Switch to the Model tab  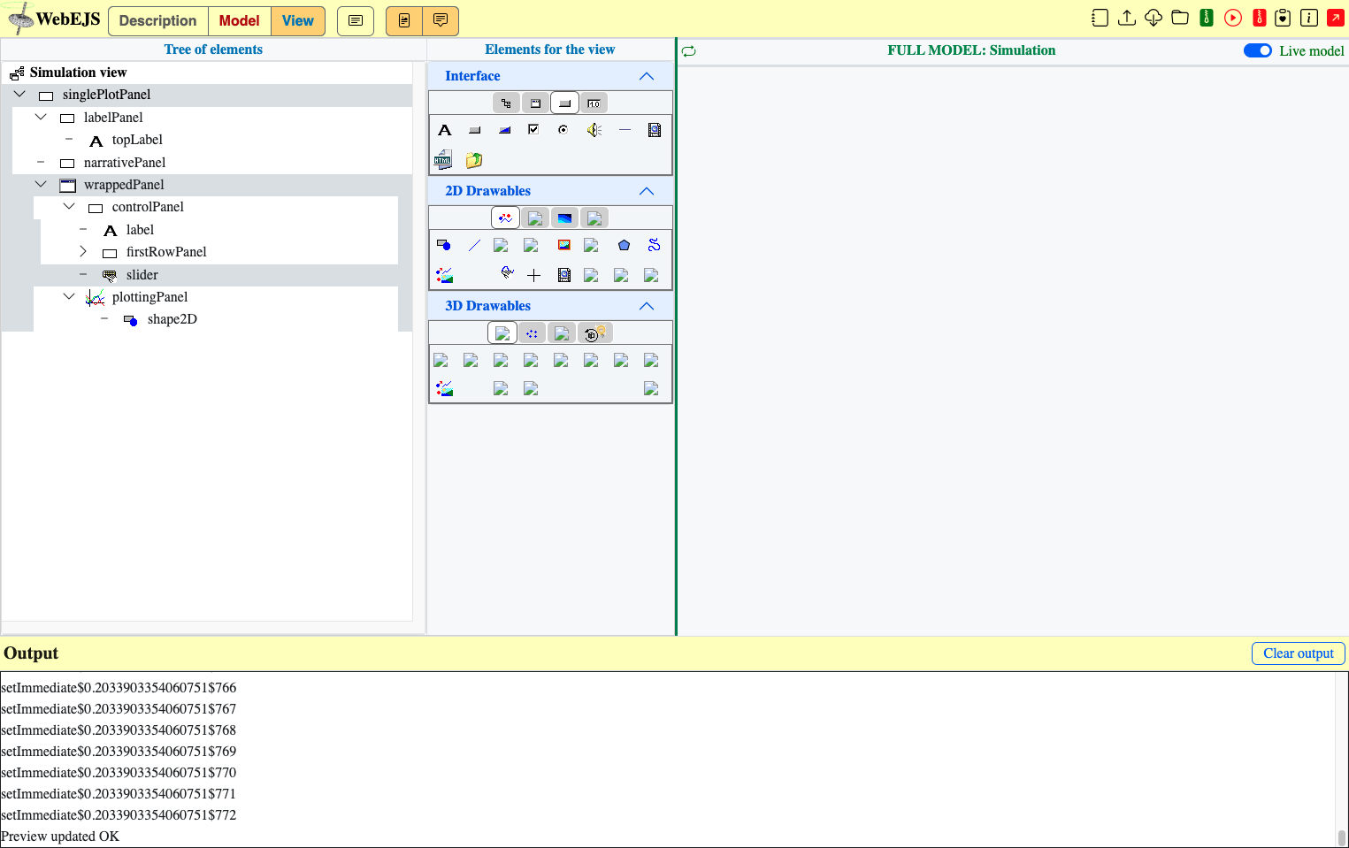click(240, 20)
